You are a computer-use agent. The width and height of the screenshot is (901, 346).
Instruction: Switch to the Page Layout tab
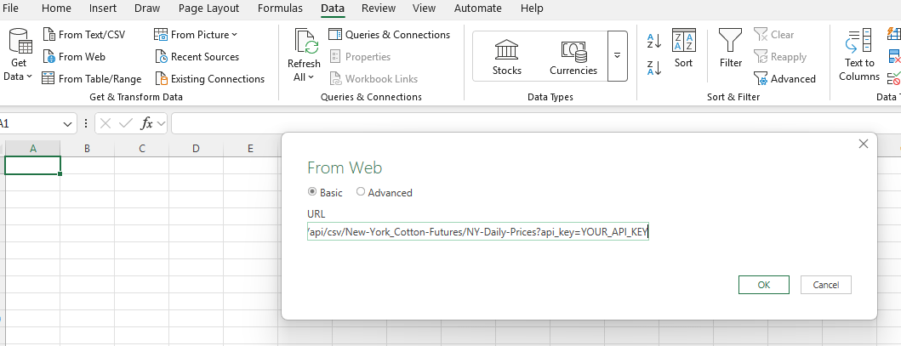208,8
